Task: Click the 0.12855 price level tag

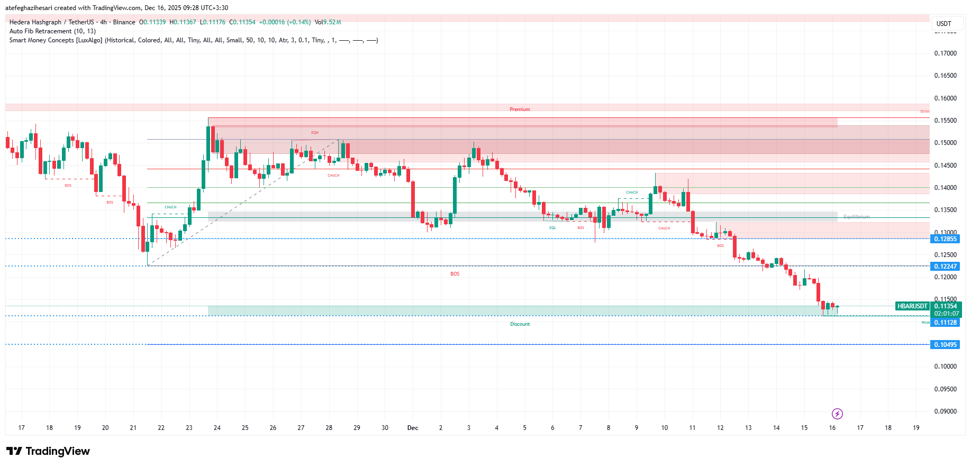Action: (x=945, y=239)
